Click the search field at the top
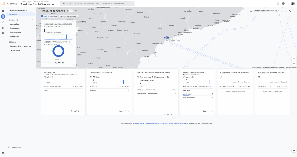This screenshot has height=157, width=297. [97, 3]
